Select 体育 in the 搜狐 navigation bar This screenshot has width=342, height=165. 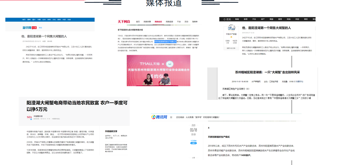click(x=246, y=19)
